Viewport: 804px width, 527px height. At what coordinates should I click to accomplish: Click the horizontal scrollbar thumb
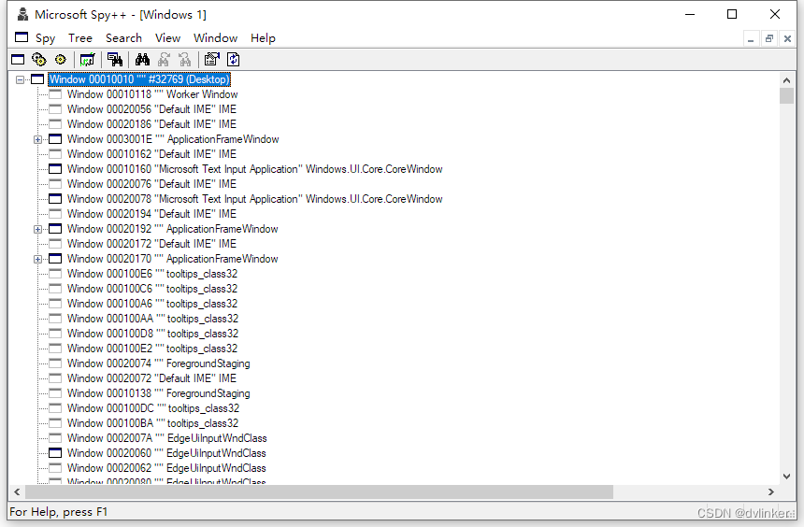pyautogui.click(x=319, y=492)
